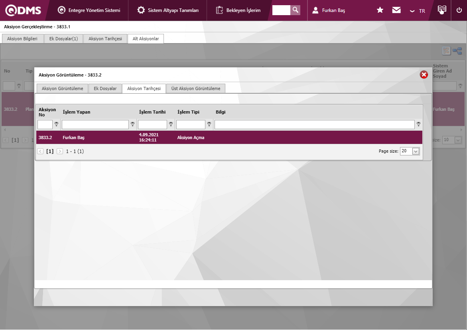Open the mail envelope icon
Viewport: 467px width, 330px height.
[396, 10]
